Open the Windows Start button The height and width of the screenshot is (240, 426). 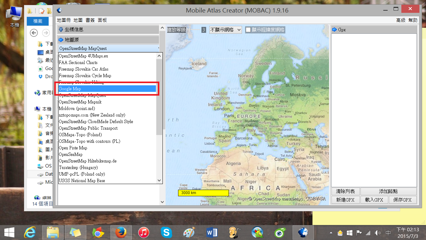tap(9, 232)
